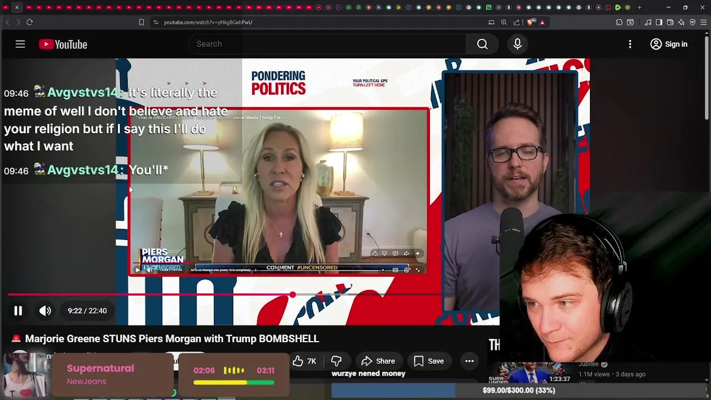Click the YouTube Search field

pyautogui.click(x=328, y=44)
